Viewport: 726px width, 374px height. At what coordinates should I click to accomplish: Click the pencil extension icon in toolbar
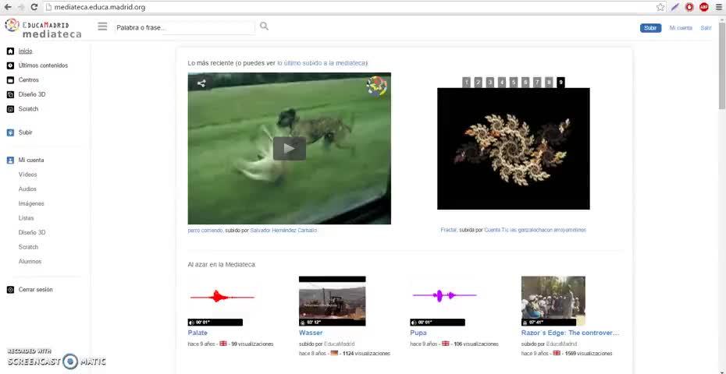[x=675, y=7]
